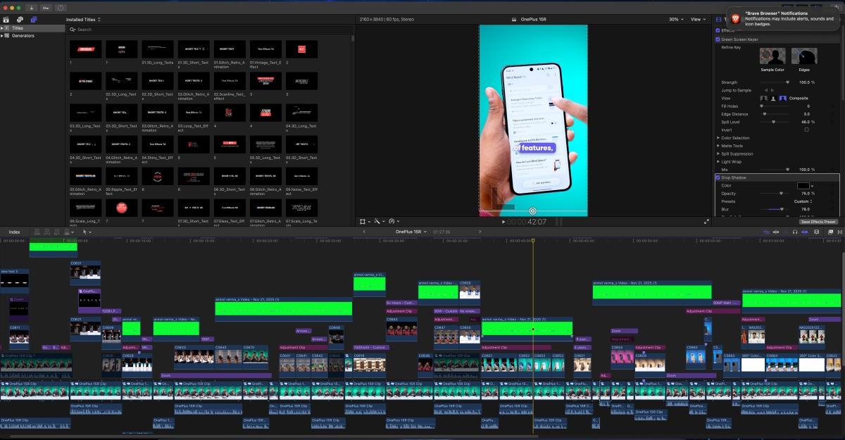Open the enhancement magic wand dropdown
This screenshot has height=440, width=845.
tap(378, 221)
